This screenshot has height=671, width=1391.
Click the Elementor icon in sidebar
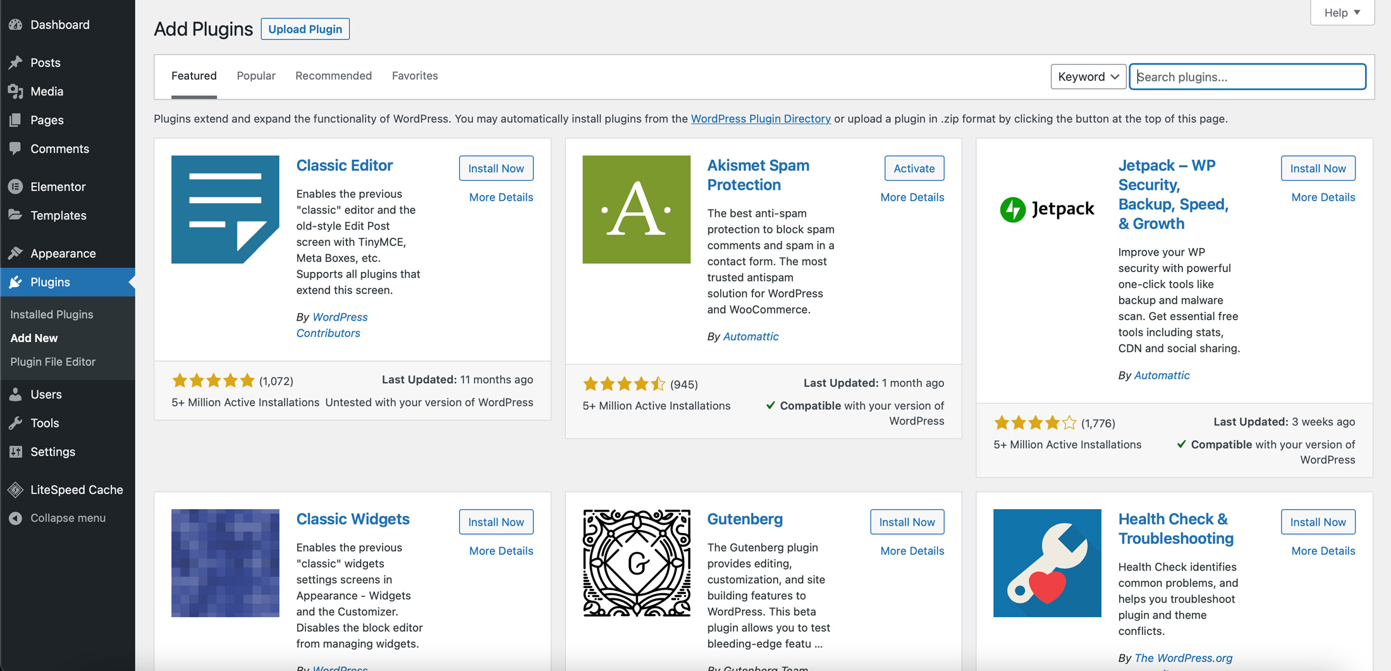[x=16, y=187]
